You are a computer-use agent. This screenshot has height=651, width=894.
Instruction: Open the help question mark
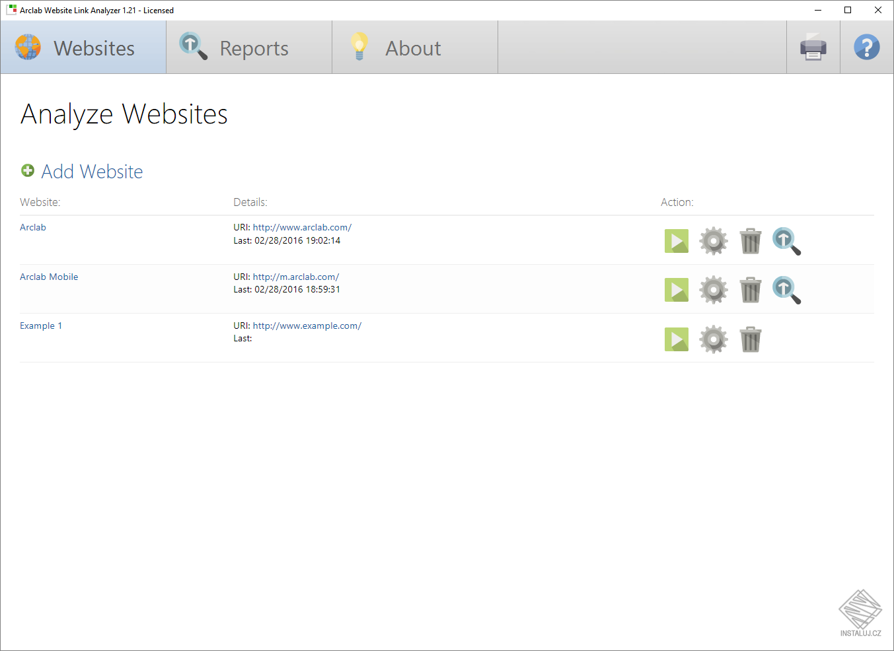pyautogui.click(x=866, y=47)
